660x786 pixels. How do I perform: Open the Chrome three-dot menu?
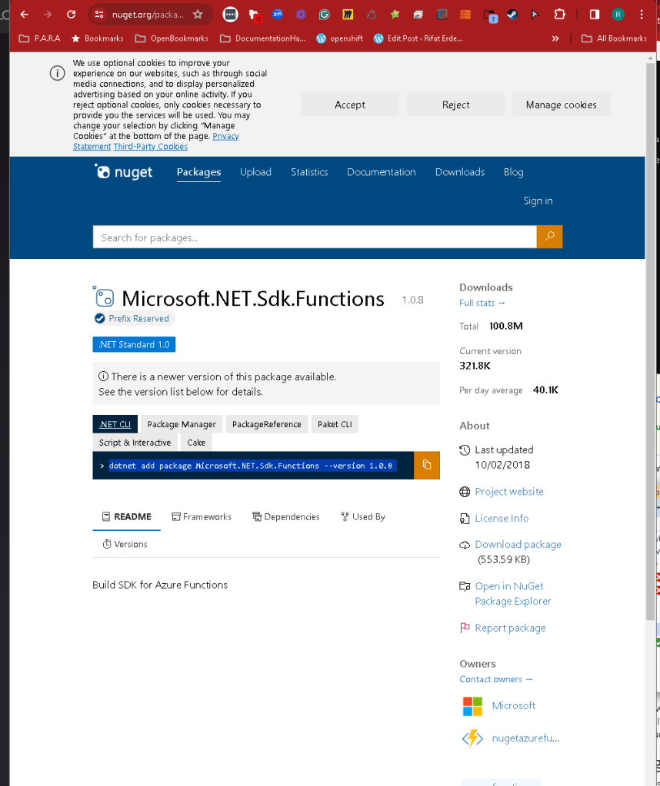coord(642,15)
